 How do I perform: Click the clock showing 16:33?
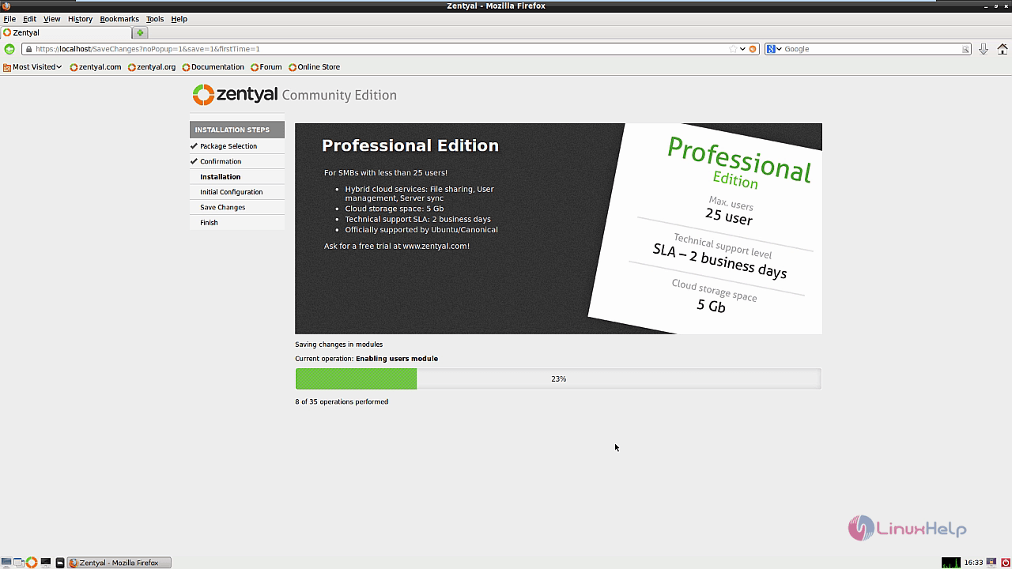point(973,563)
